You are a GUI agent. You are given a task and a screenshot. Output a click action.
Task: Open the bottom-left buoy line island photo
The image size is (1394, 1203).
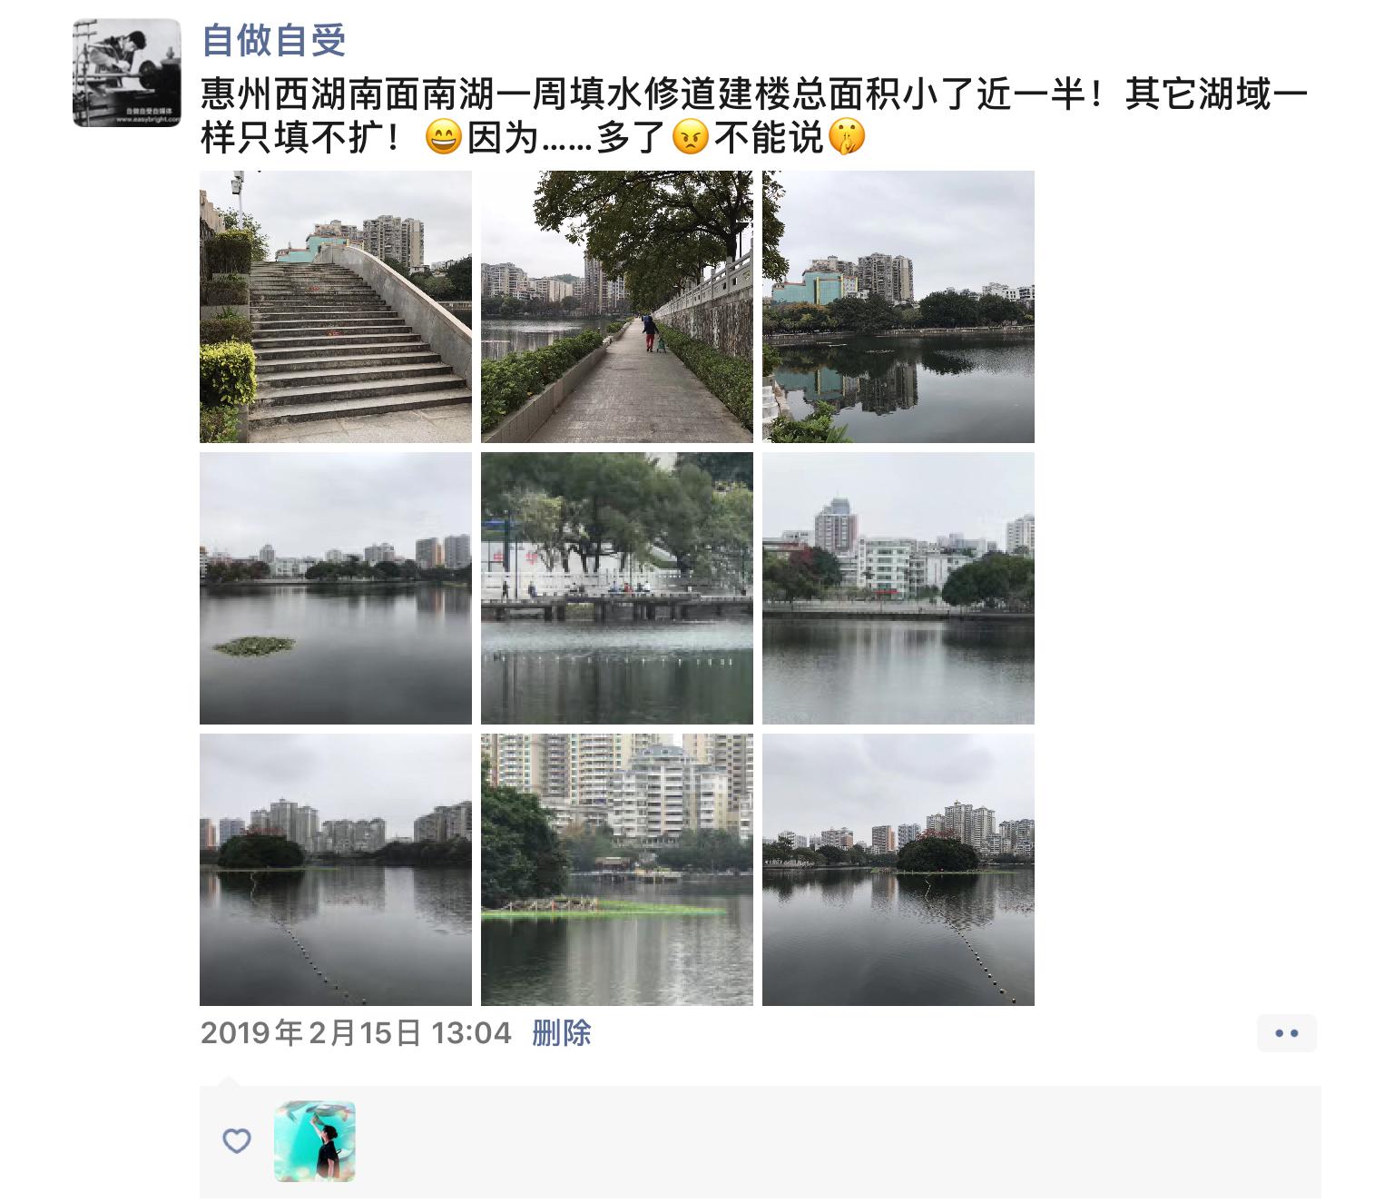pyautogui.click(x=336, y=870)
